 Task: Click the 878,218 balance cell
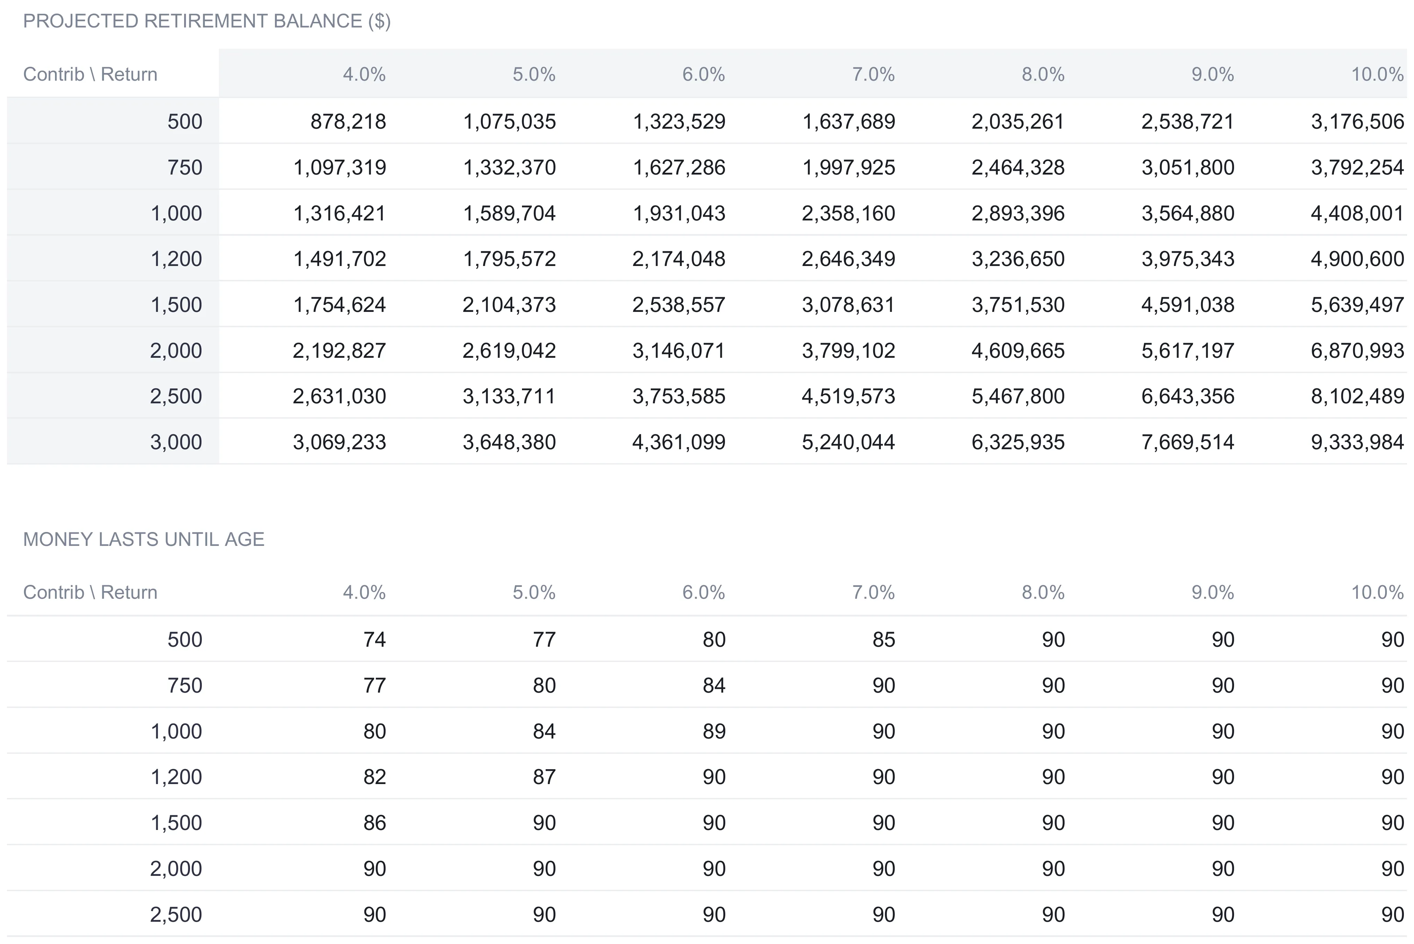(x=348, y=122)
